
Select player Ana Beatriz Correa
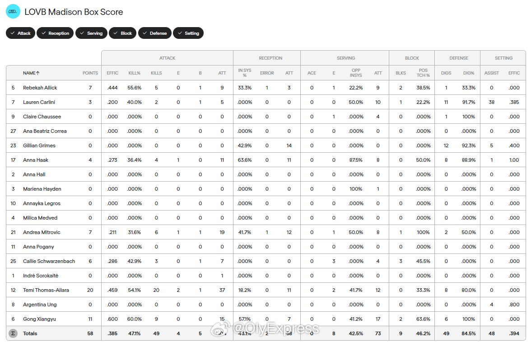click(x=45, y=131)
